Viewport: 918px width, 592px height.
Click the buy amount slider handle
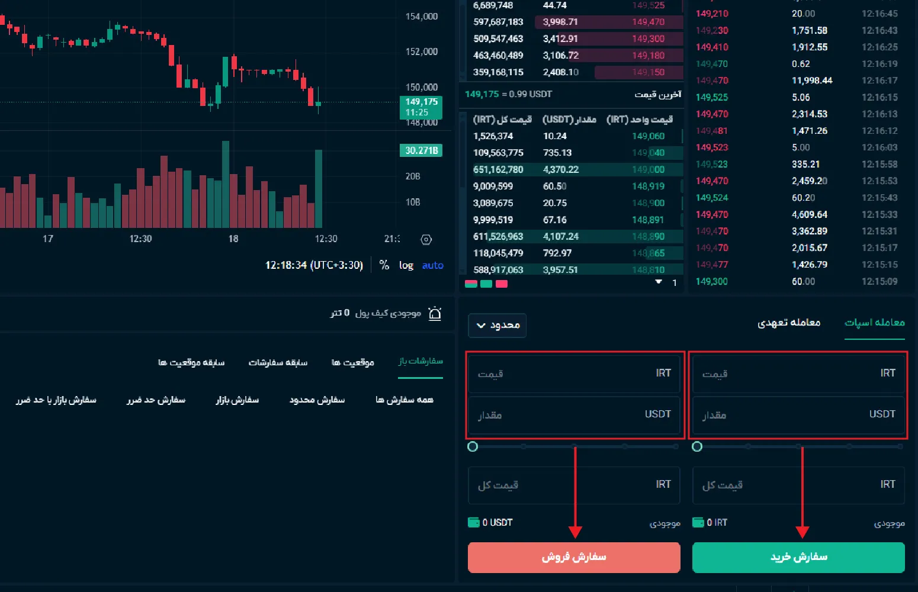[697, 446]
